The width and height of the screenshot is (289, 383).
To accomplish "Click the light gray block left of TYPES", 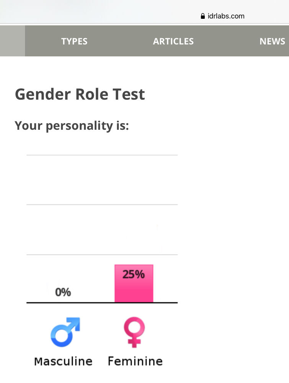I will tap(12, 41).
